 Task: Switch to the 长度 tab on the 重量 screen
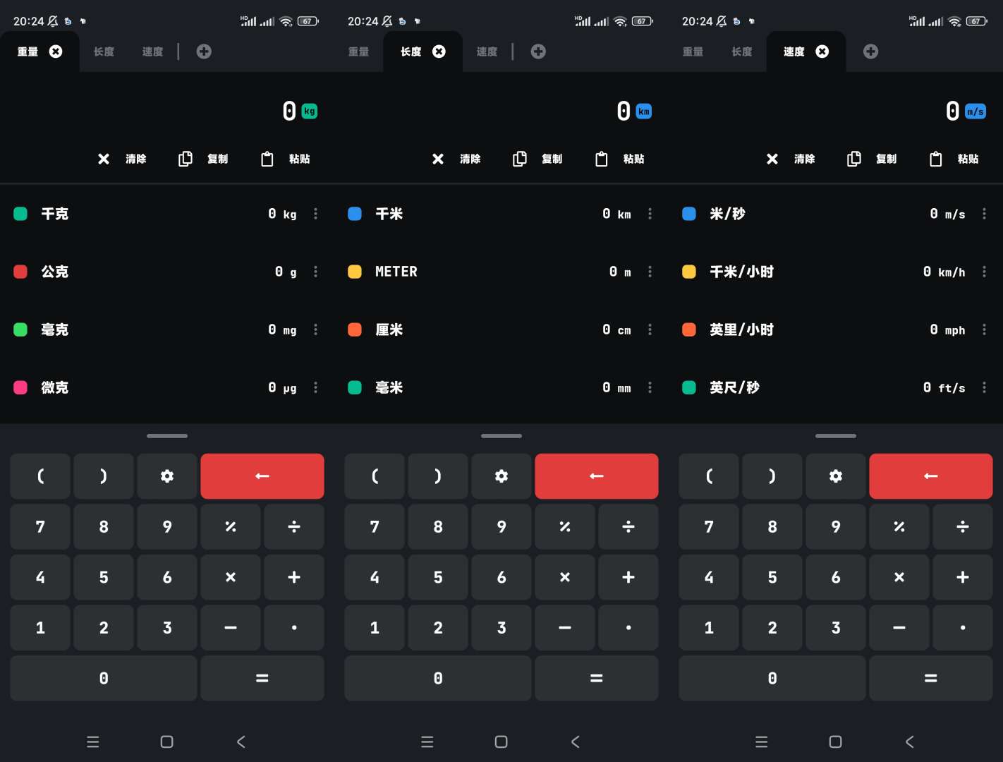104,52
